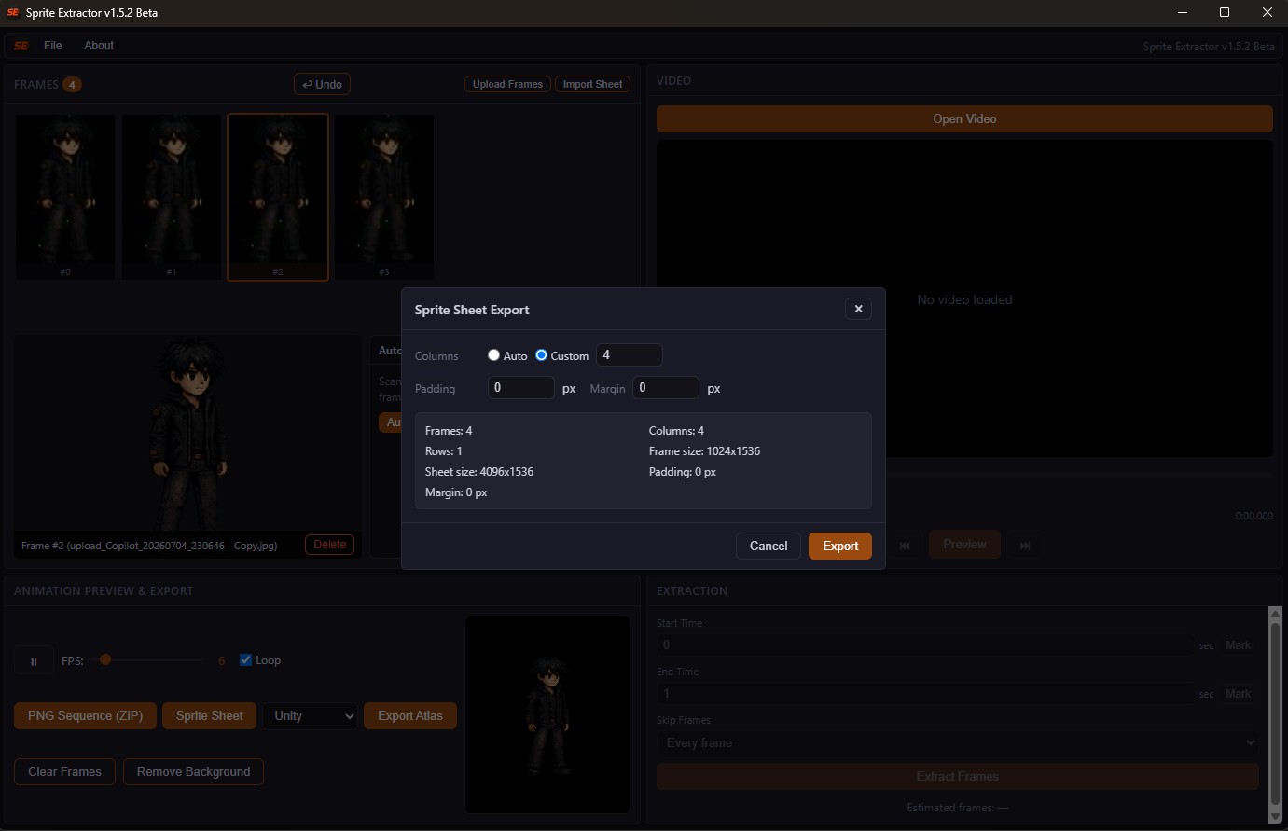Click the Undo button

pyautogui.click(x=322, y=84)
